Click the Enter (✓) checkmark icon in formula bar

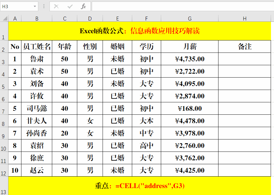coord(70,7)
